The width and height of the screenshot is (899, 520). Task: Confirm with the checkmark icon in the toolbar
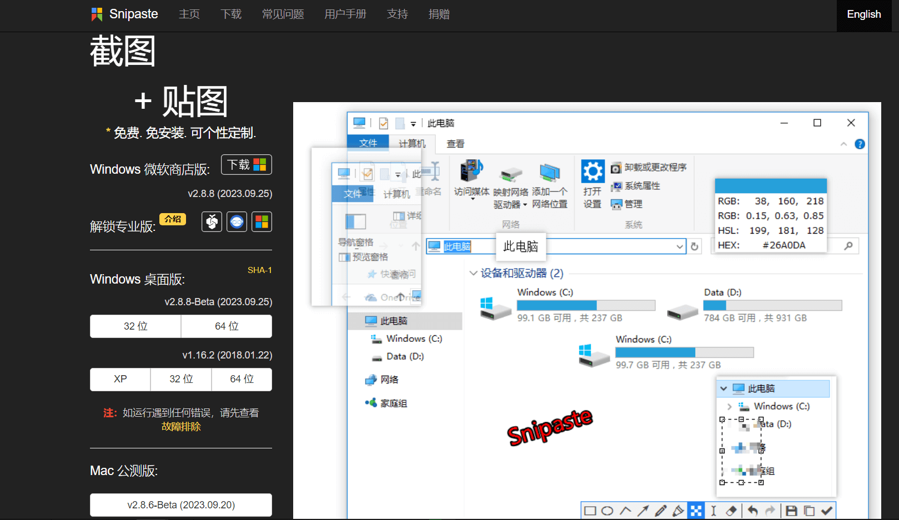click(827, 511)
